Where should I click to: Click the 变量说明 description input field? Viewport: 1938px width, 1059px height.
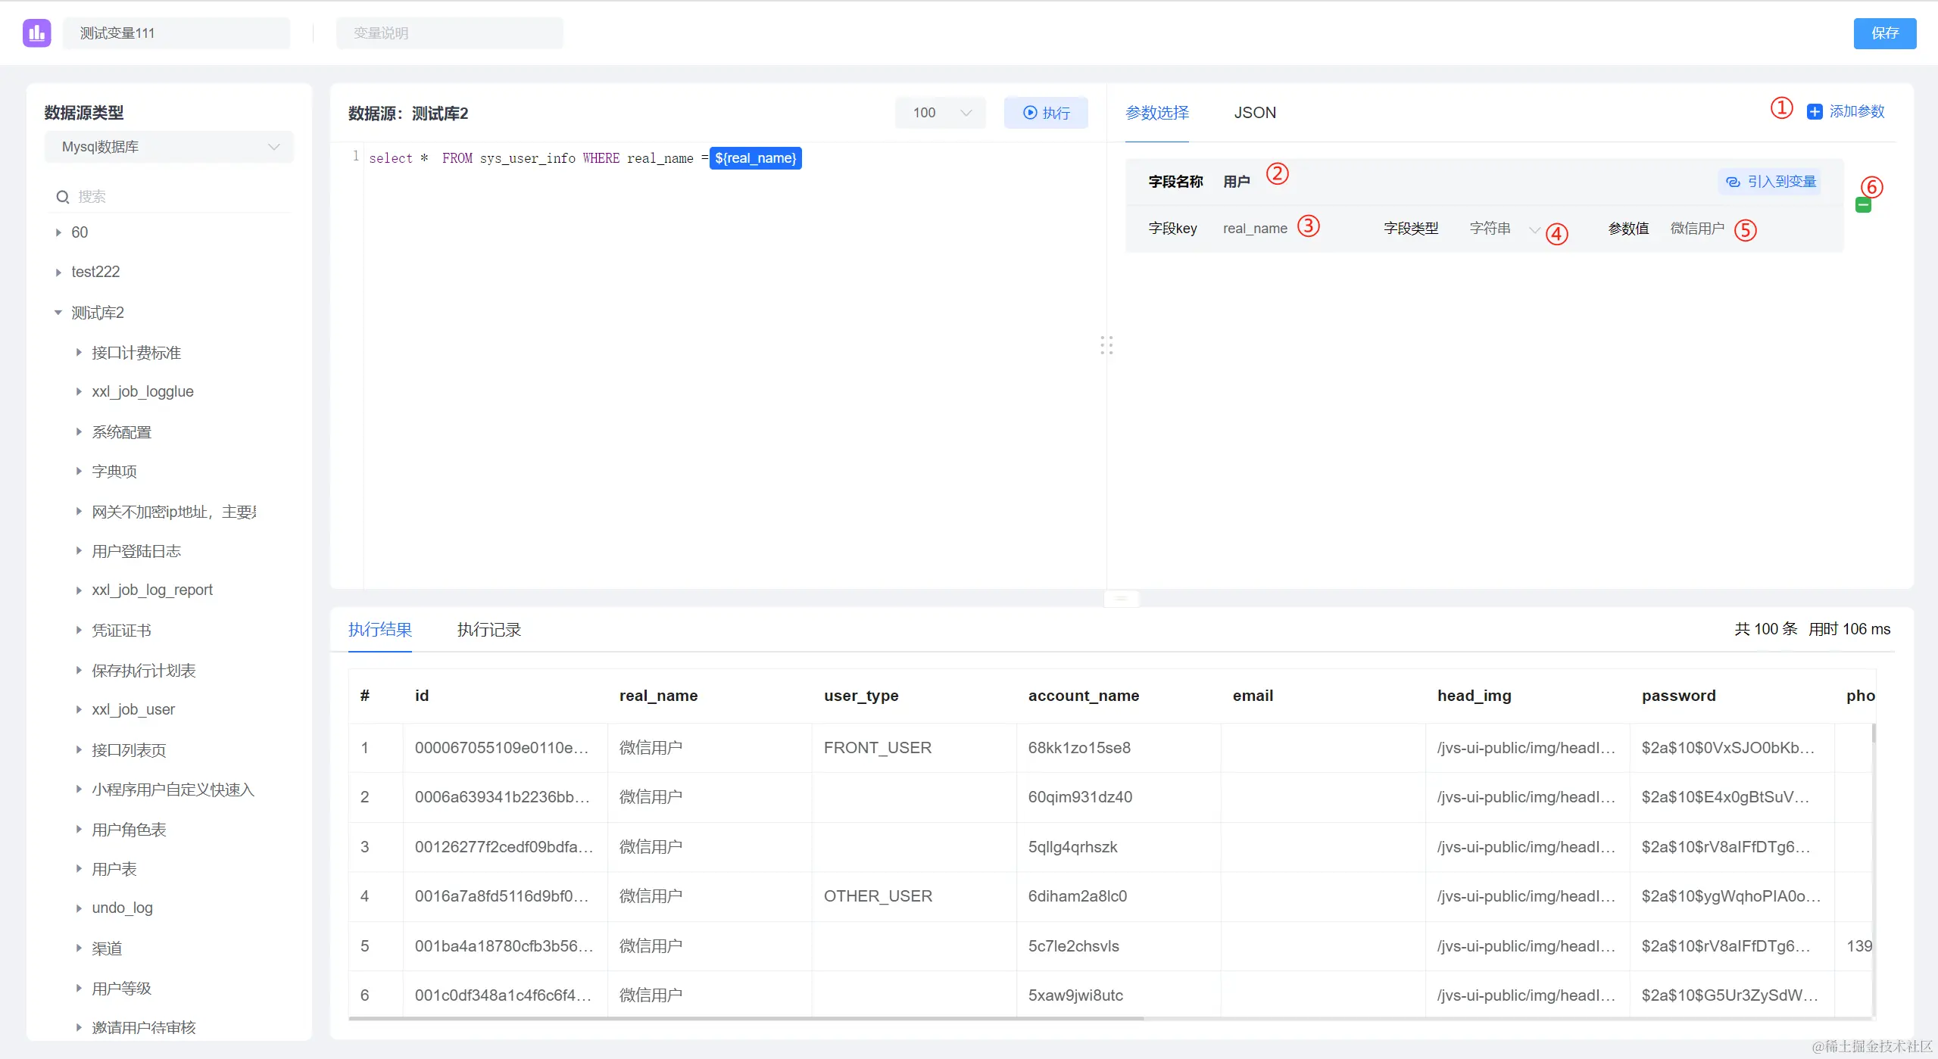point(449,33)
